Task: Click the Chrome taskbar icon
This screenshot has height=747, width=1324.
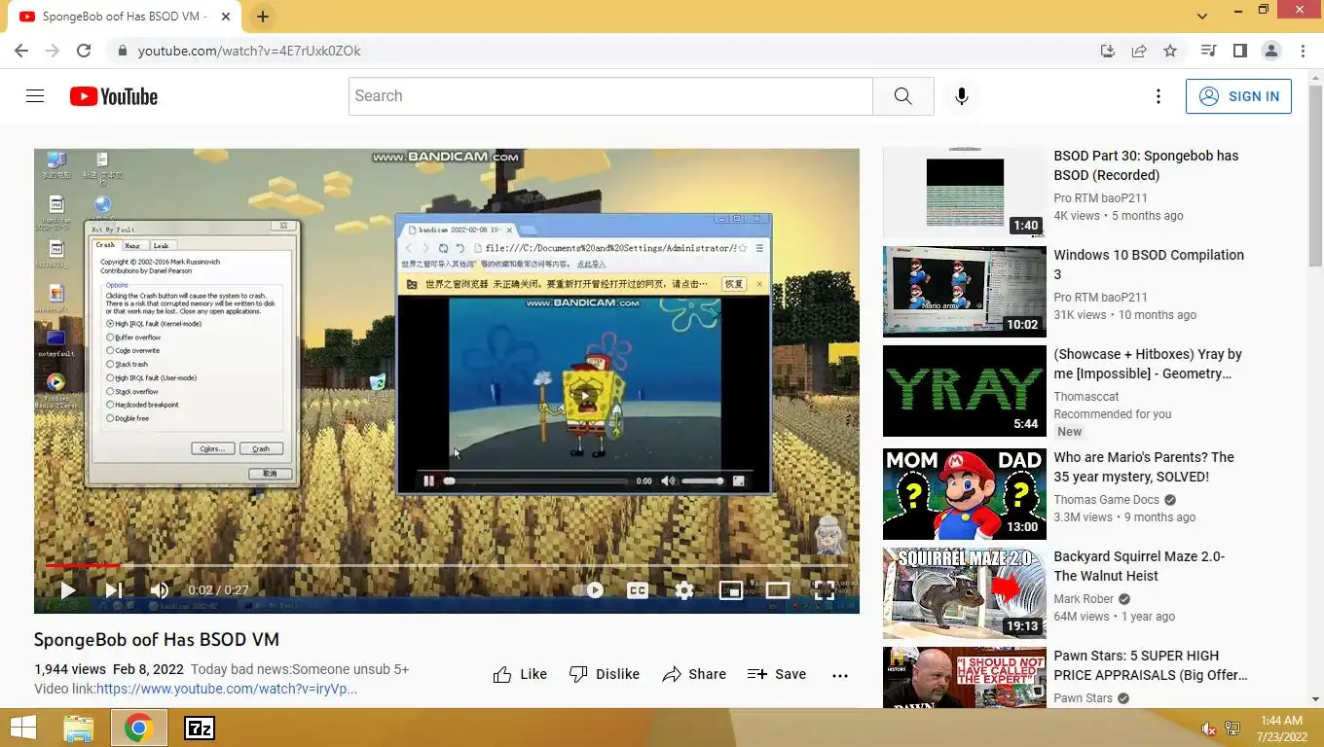Action: [138, 728]
